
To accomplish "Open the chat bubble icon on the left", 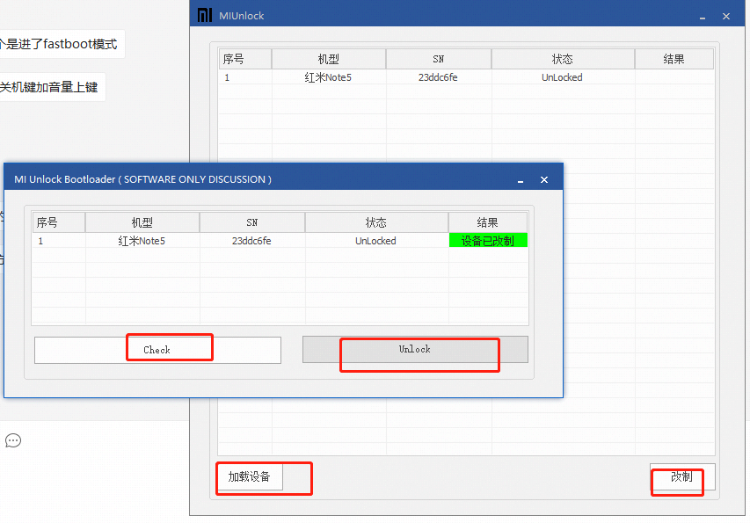I will [12, 440].
